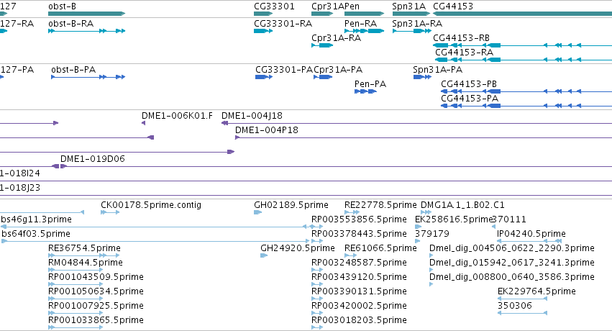
Task: Click the 379179 feature label
Action: (x=431, y=234)
